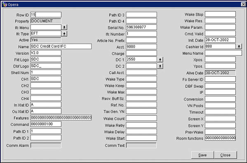Expand the Cashier Id dropdown arrow

pos(239,47)
